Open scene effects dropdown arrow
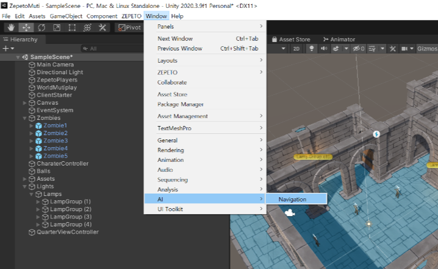 (x=346, y=49)
